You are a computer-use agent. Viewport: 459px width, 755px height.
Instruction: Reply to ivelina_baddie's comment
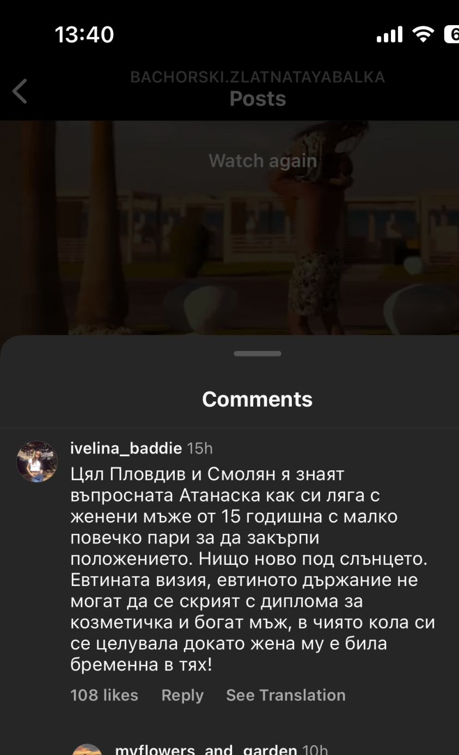click(182, 695)
